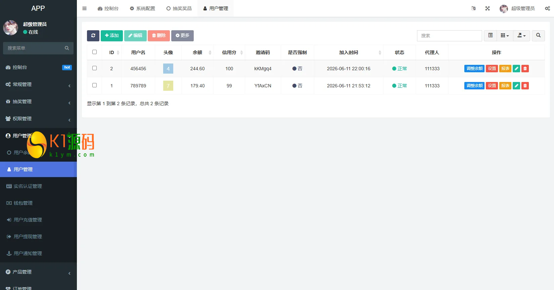Toggle 正常 status for user 789789
The image size is (554, 290).
tap(399, 86)
